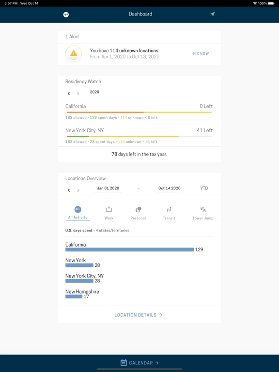Click 'Locations Overview' heading
This screenshot has height=372, width=279.
coord(85,178)
